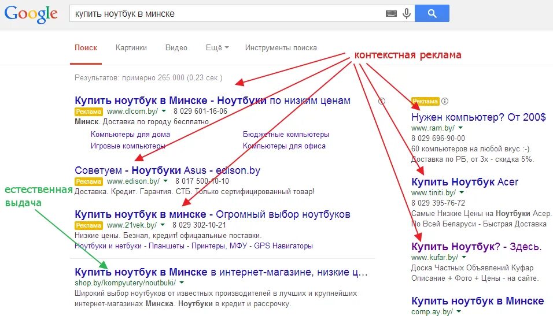This screenshot has height=316, width=553.
Task: Open right ad "Купить ноутбук в Минске" from comp.ay.by
Action: pos(478,301)
